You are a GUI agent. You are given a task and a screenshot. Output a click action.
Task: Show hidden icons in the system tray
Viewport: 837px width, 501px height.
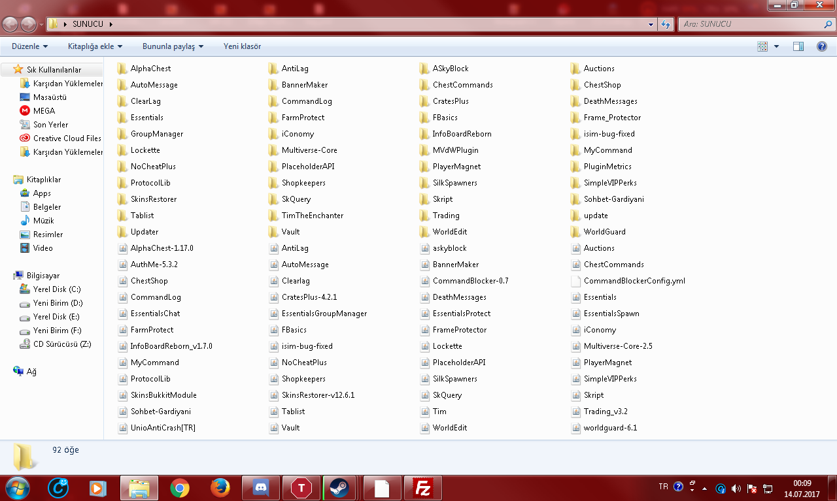pos(704,489)
